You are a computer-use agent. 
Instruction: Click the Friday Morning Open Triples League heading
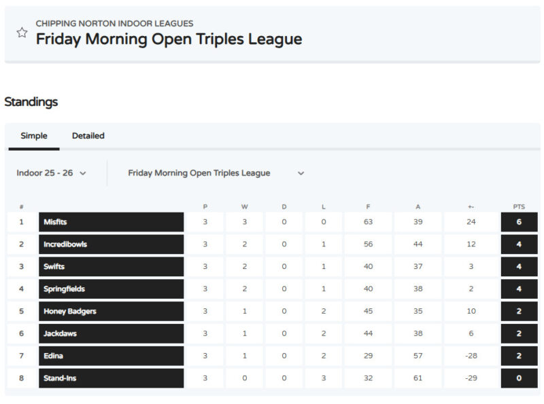[169, 39]
